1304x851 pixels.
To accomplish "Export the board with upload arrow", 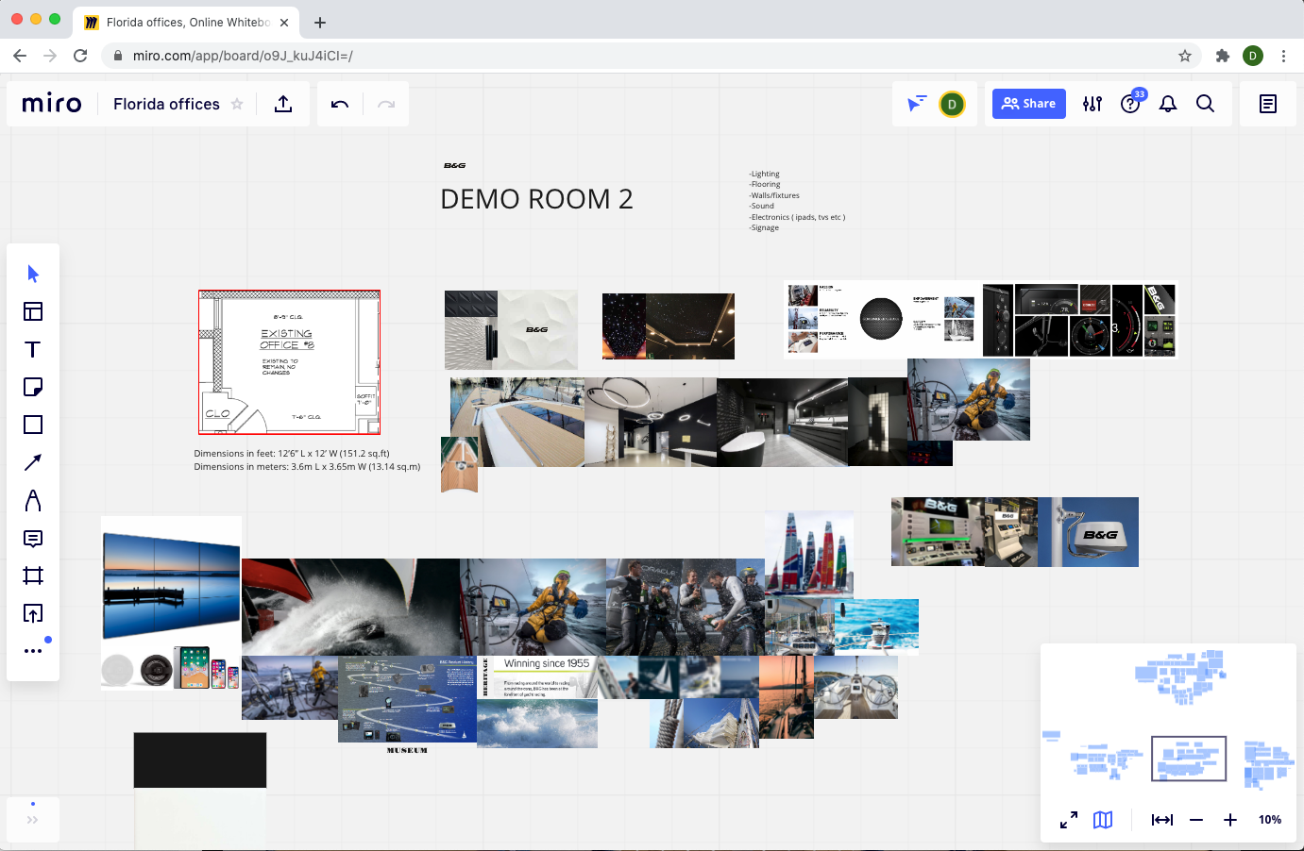I will [283, 104].
